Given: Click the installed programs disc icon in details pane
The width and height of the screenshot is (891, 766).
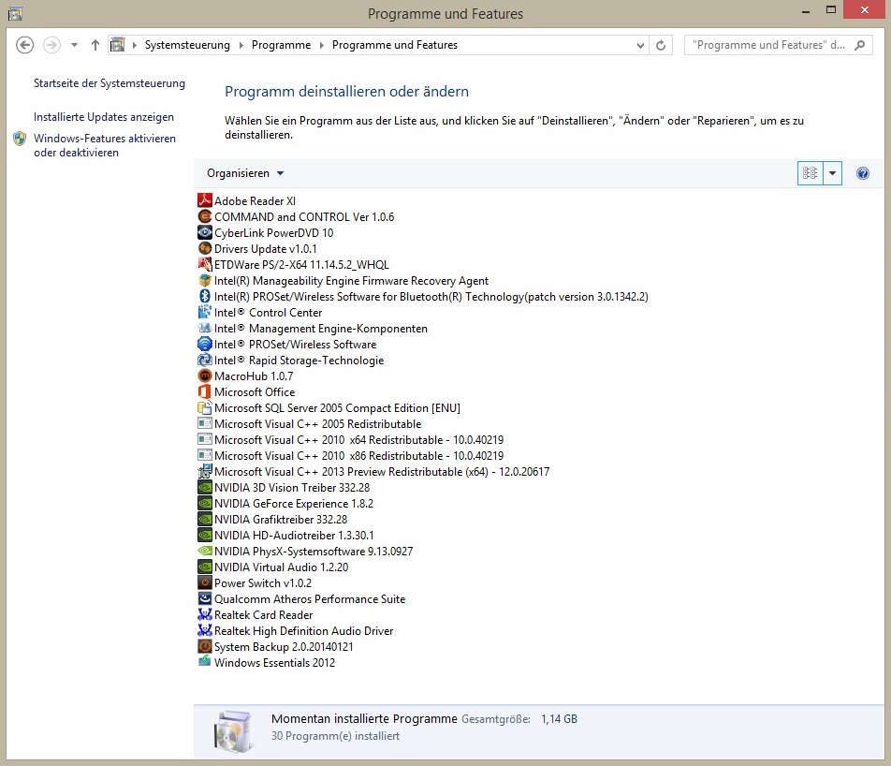Looking at the screenshot, I should (232, 731).
